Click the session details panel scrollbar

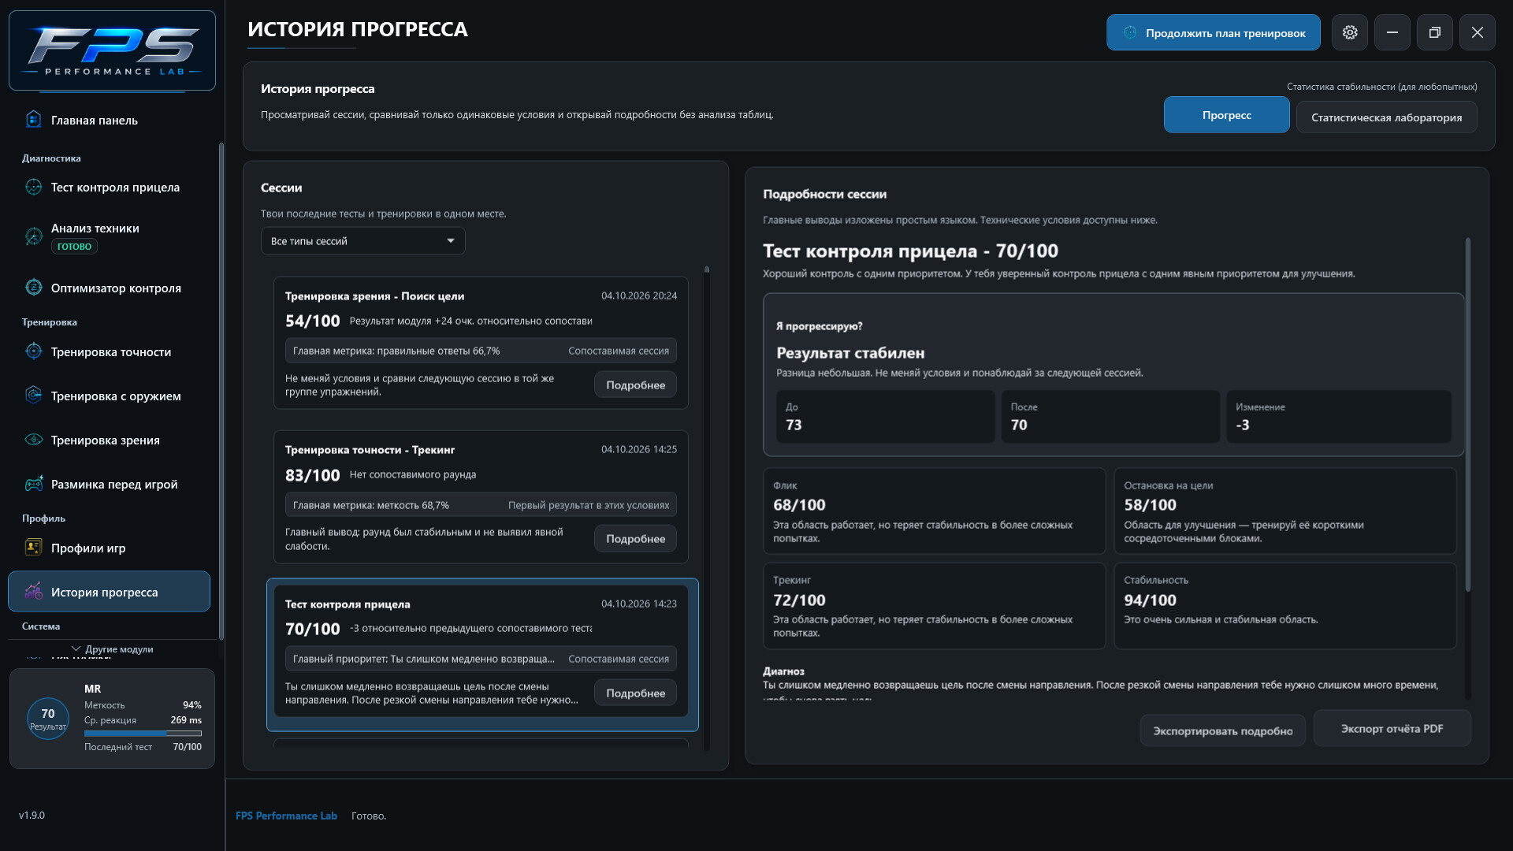point(1467,414)
